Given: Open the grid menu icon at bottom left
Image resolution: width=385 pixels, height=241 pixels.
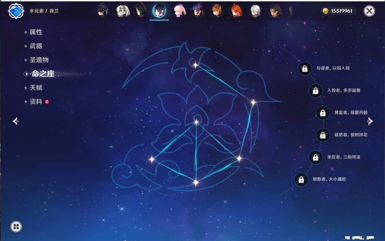Looking at the screenshot, I should pos(16,227).
